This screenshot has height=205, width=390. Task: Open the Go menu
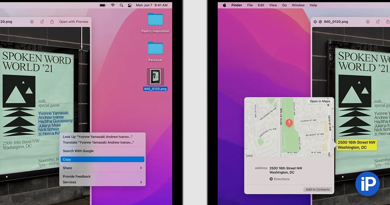284,5
